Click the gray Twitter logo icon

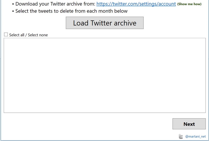(x=181, y=136)
